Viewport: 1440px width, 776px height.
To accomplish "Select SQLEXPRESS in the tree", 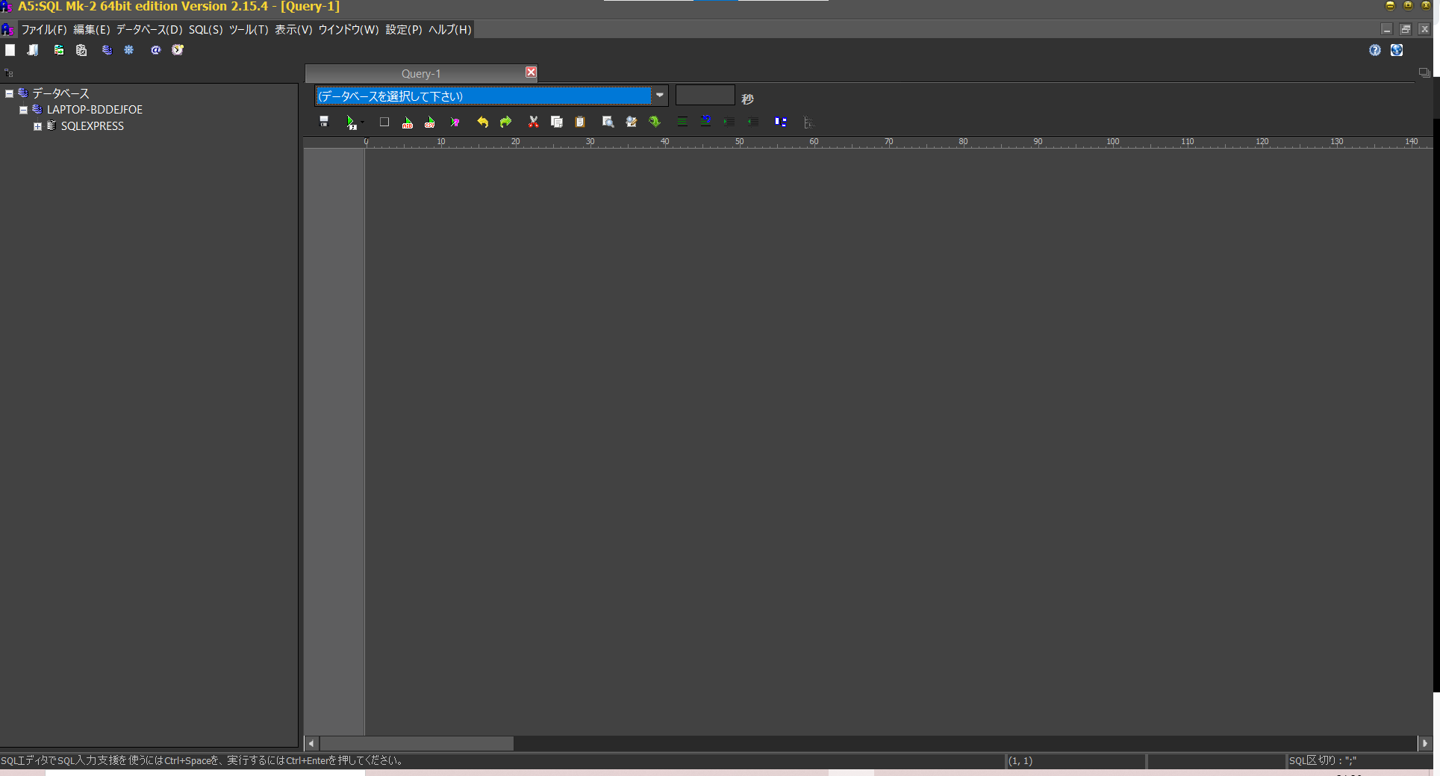I will (93, 126).
